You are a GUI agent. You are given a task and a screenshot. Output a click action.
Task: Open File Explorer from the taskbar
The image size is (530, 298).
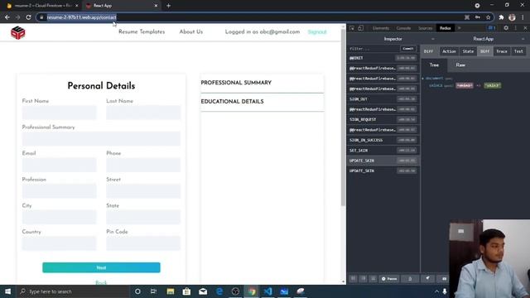171,291
